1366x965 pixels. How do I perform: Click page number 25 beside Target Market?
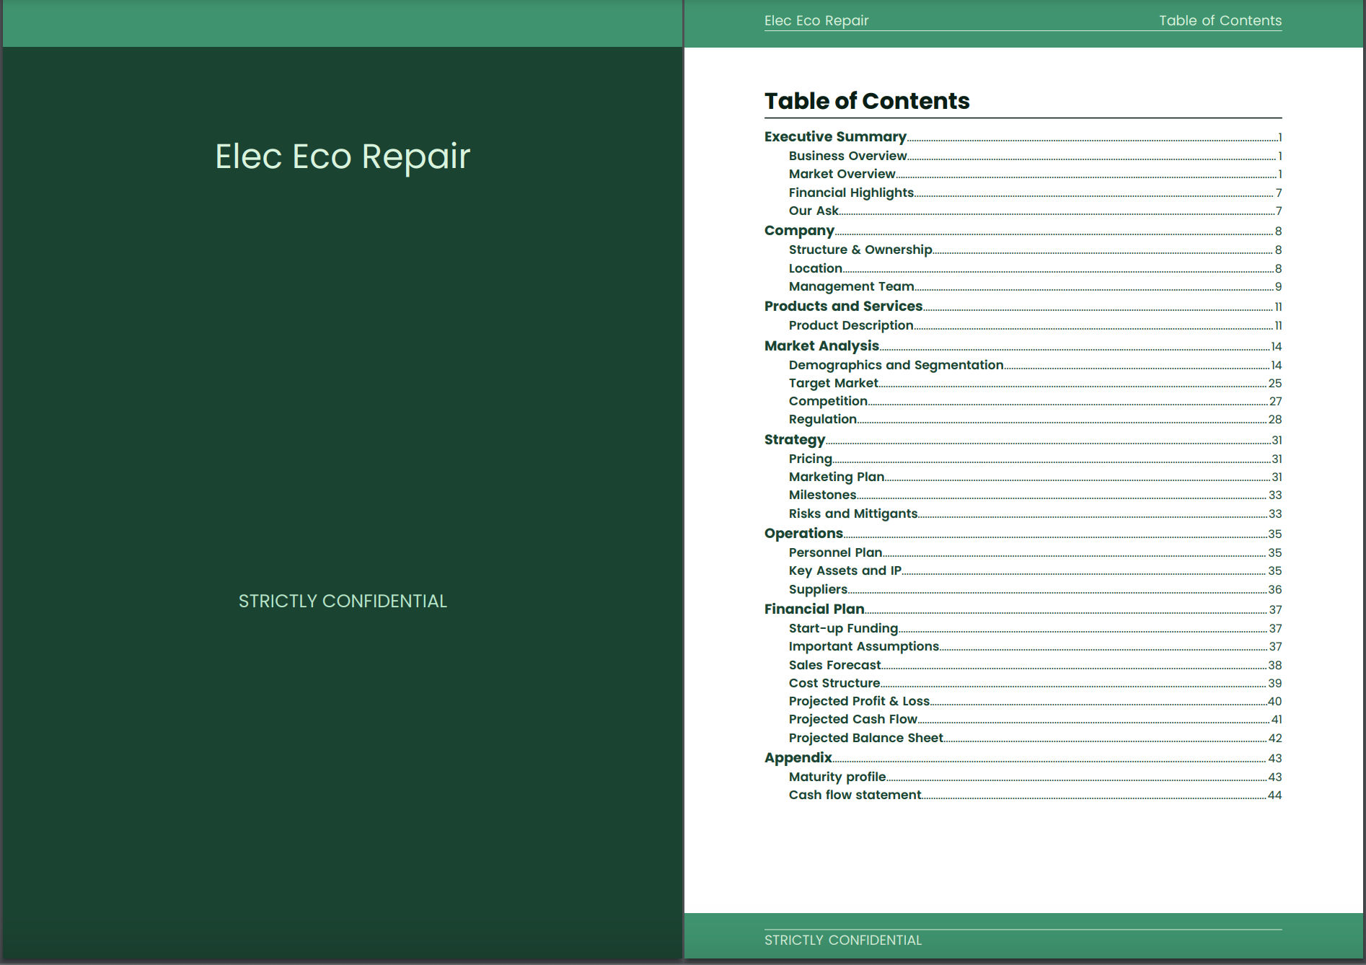point(1275,384)
